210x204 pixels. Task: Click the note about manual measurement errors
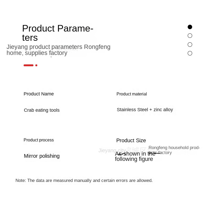pos(84,180)
